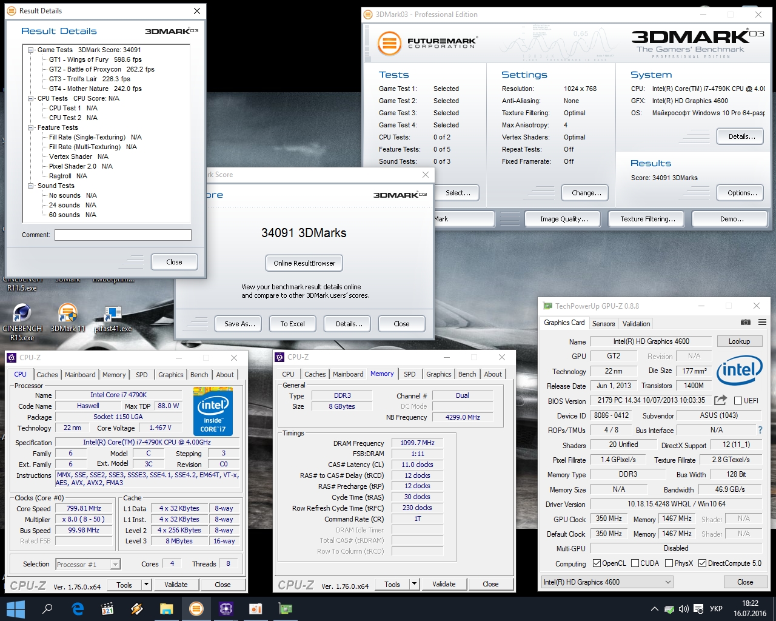
Task: Collapse Feature Tests tree node
Action: (x=30, y=127)
